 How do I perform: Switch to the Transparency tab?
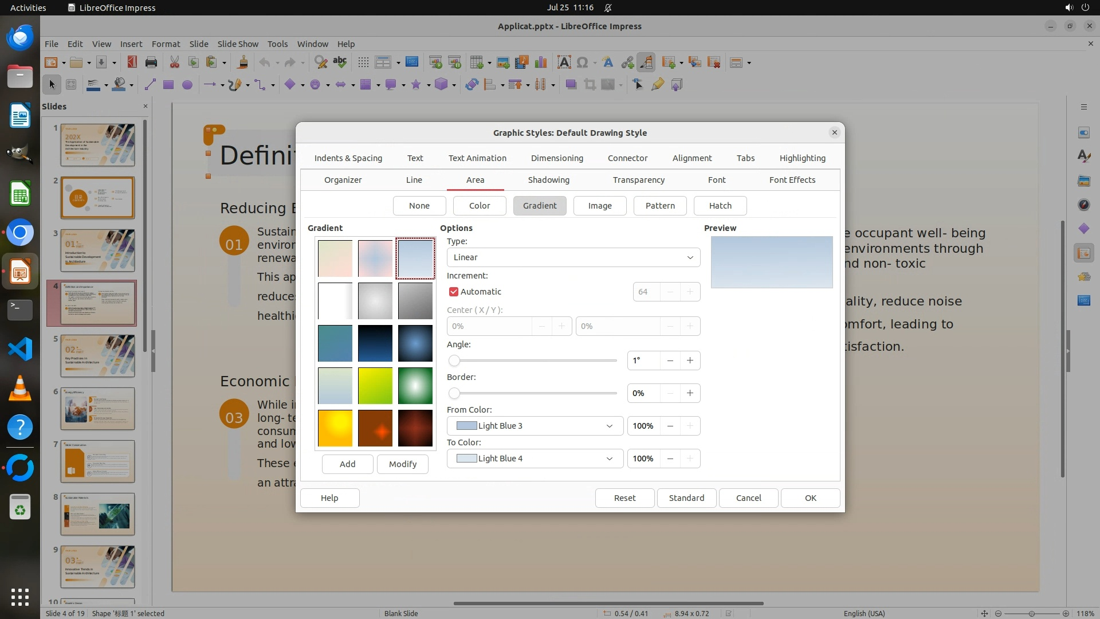[x=638, y=180]
